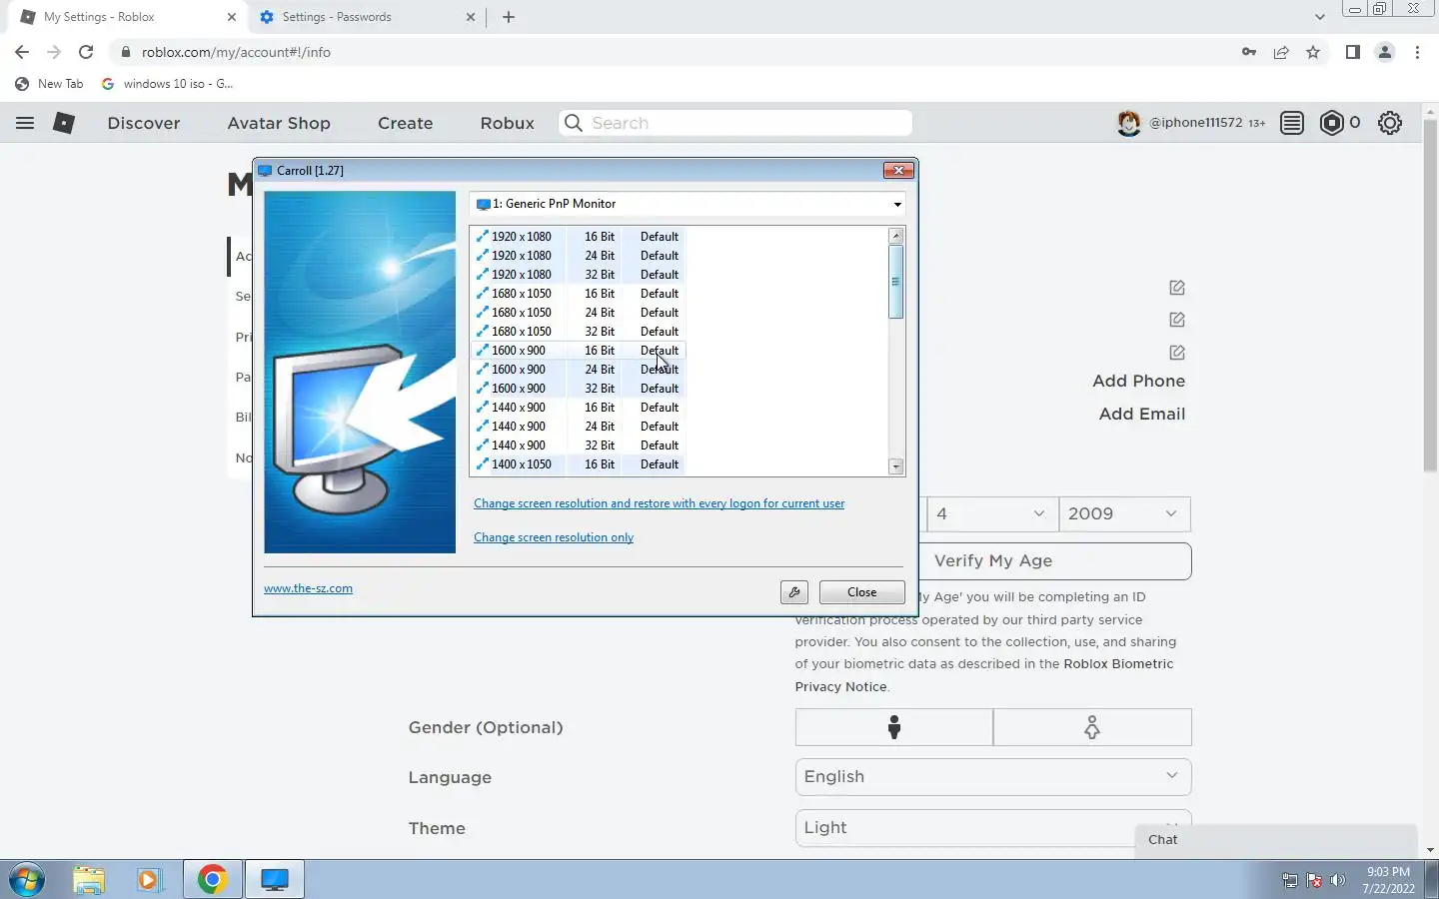The width and height of the screenshot is (1439, 899).
Task: Click the page vertical scrollbar thumb
Action: pos(1430,295)
